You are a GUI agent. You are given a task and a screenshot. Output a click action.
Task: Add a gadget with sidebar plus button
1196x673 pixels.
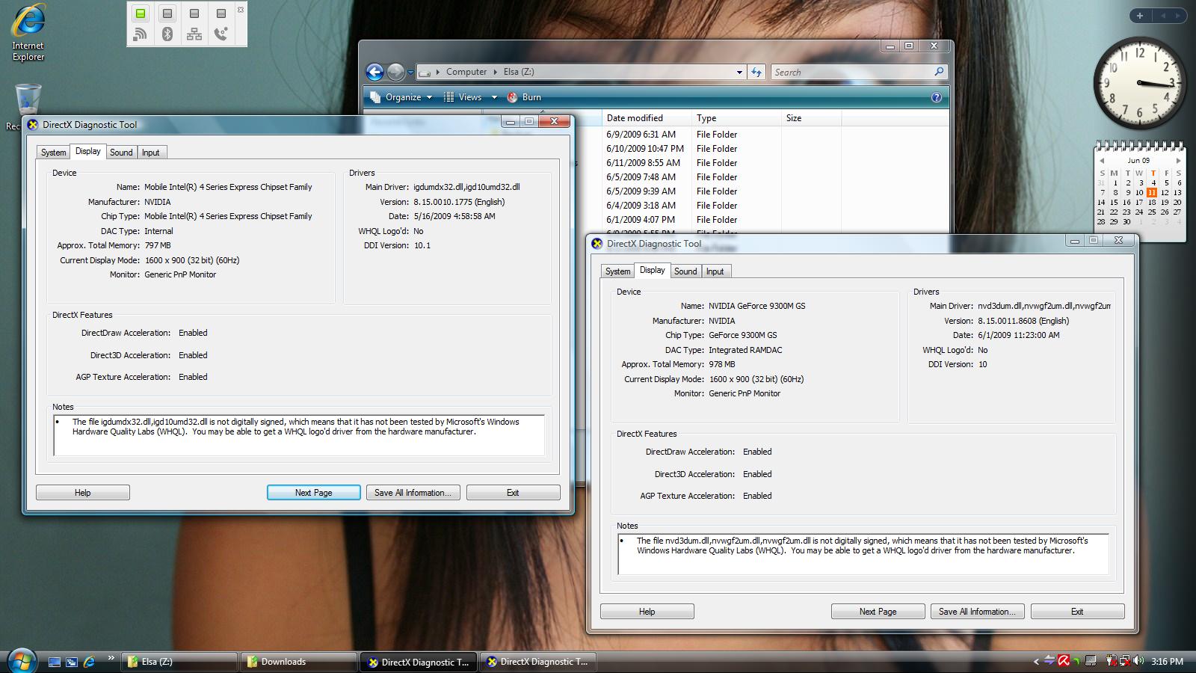coord(1140,15)
